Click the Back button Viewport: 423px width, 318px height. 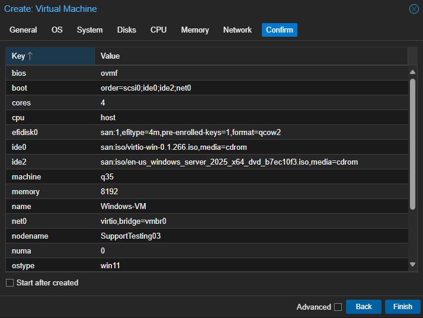(364, 307)
